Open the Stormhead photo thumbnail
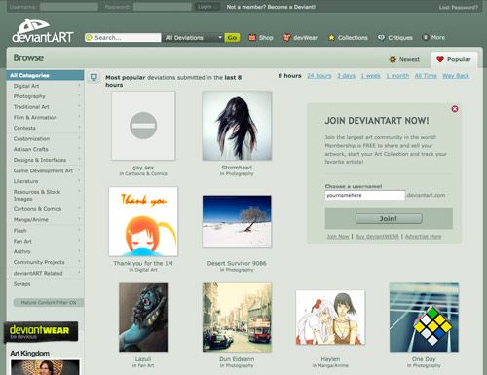Screen dimensions: 487x375 coord(237,126)
